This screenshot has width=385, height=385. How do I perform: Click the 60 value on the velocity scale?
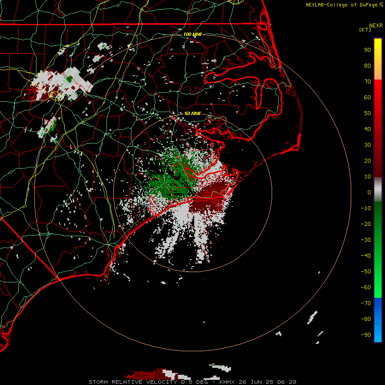[367, 98]
